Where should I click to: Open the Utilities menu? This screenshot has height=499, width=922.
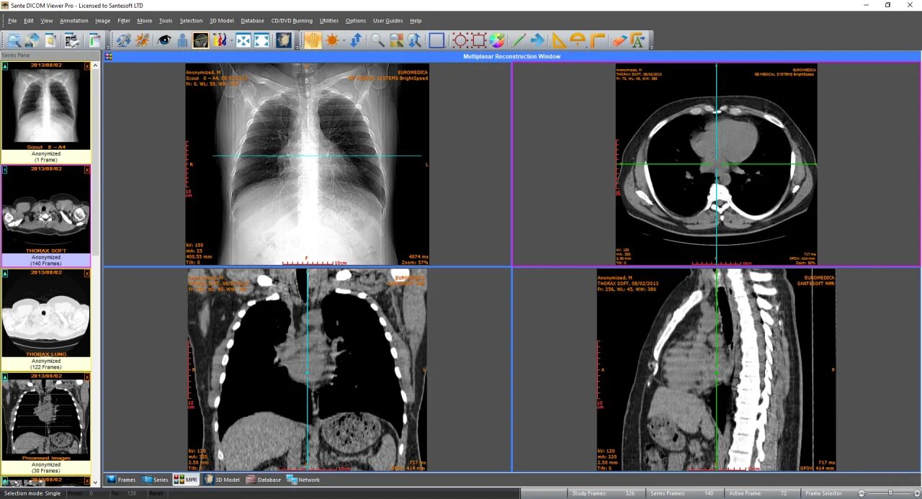pyautogui.click(x=329, y=21)
